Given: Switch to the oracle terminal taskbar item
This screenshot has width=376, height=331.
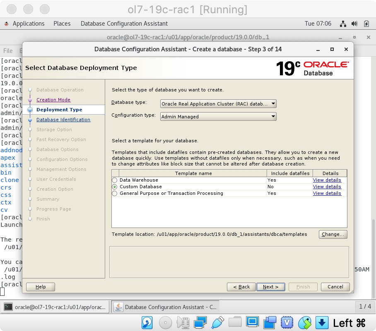Looking at the screenshot, I should click(55, 307).
